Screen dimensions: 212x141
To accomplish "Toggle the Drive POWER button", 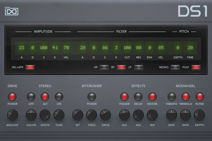I will tap(12, 97).
